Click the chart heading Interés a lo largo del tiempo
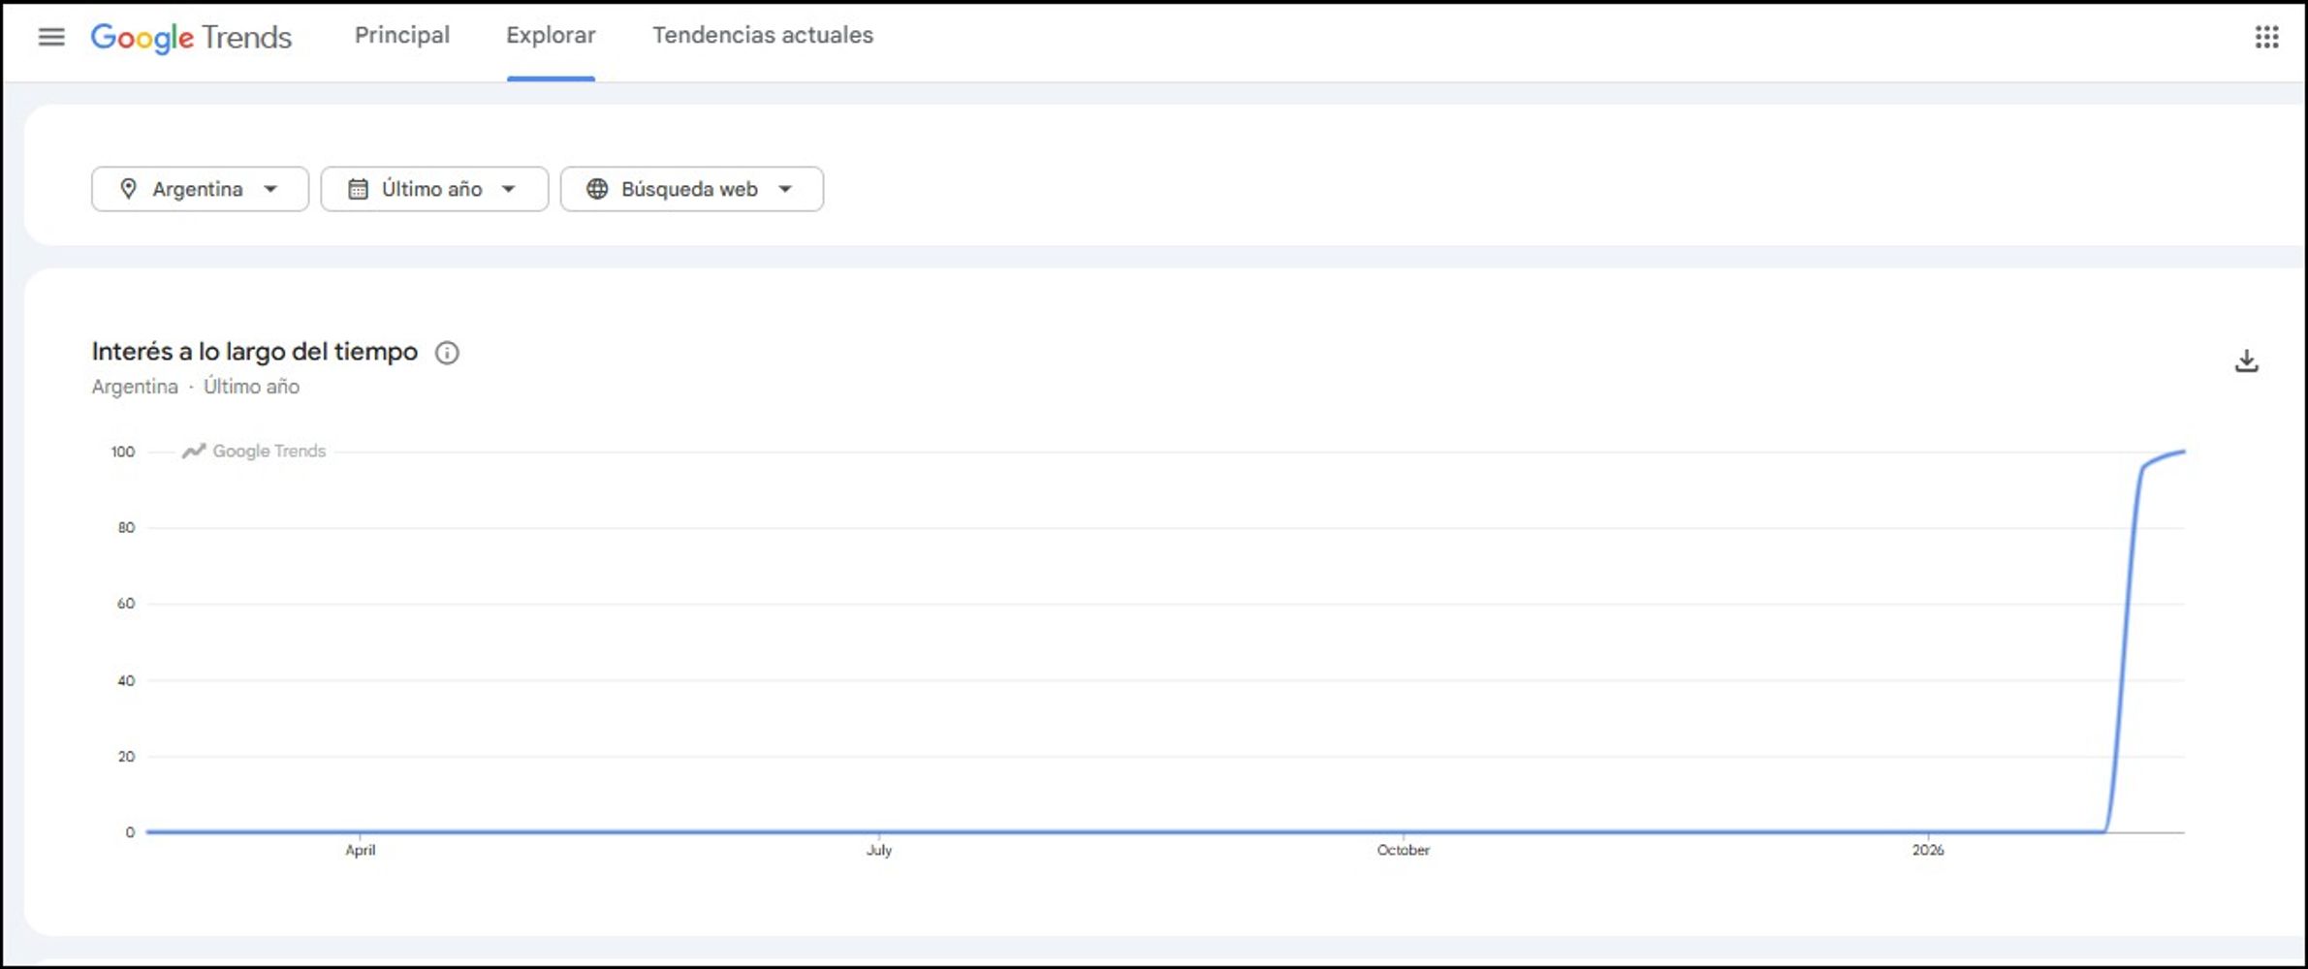The image size is (2308, 969). [255, 352]
